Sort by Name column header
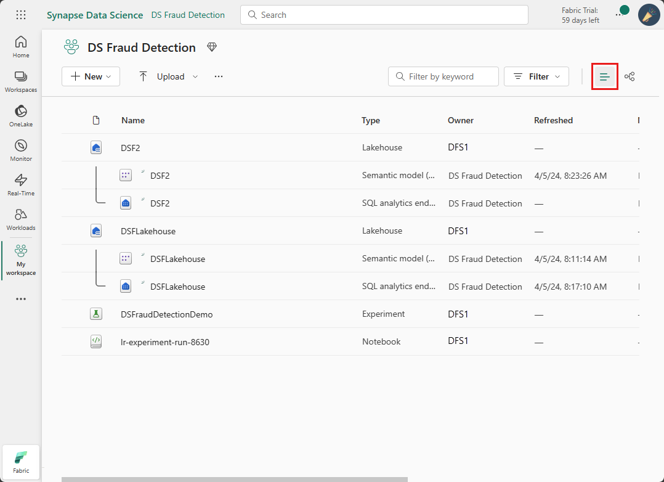The height and width of the screenshot is (482, 664). tap(133, 120)
